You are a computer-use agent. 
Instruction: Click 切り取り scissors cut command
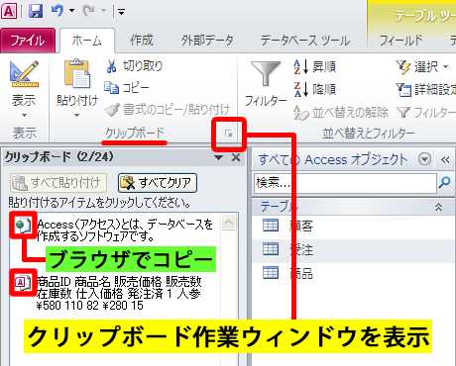click(134, 66)
